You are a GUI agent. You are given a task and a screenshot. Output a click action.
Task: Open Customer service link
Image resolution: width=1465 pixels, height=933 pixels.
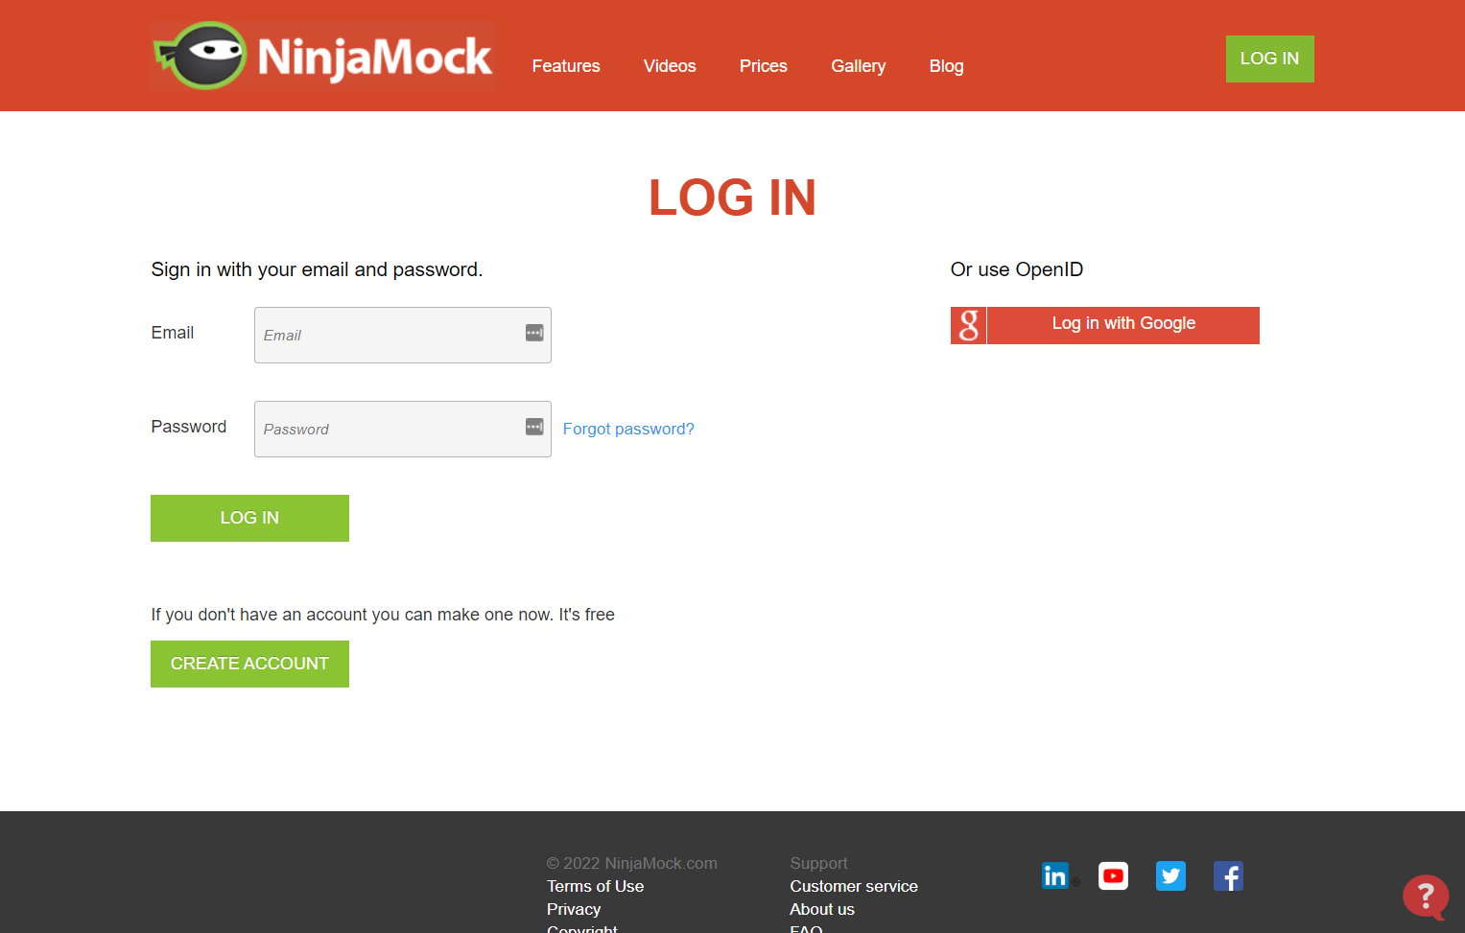pyautogui.click(x=854, y=886)
